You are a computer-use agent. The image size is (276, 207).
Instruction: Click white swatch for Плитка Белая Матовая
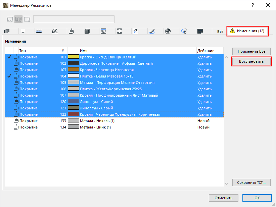tap(74, 76)
